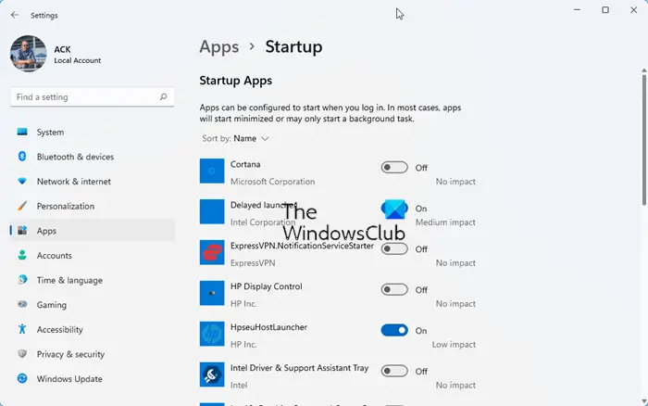Click Apps breadcrumb link
Image resolution: width=648 pixels, height=406 pixels.
pos(219,46)
